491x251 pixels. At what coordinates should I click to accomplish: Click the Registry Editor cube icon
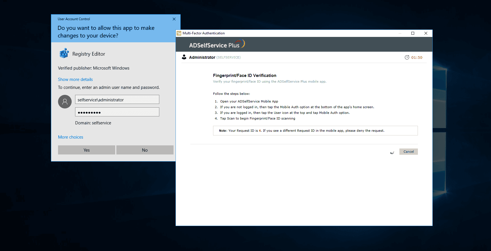point(64,53)
